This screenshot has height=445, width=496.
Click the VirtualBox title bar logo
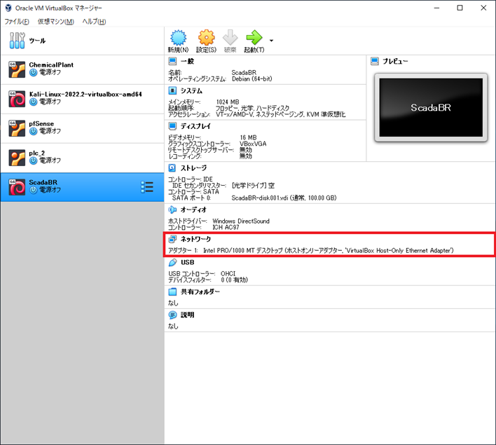click(x=8, y=8)
